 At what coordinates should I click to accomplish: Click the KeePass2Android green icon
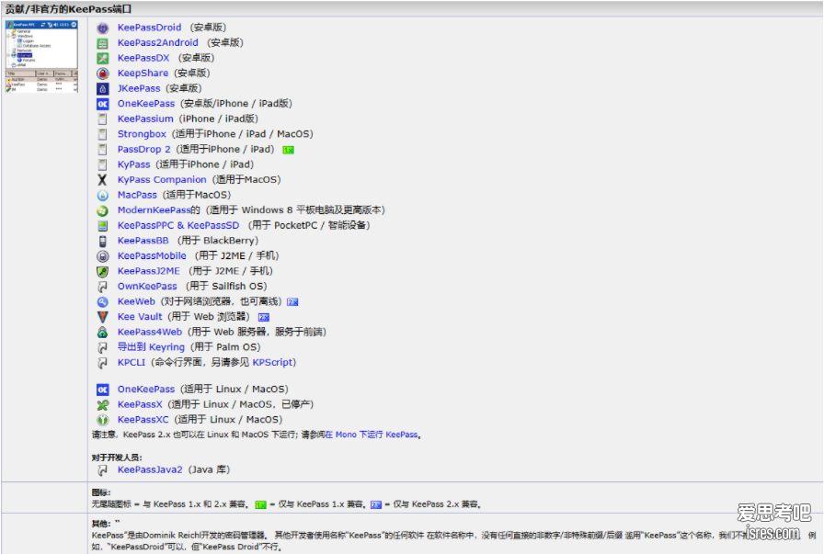pos(102,43)
